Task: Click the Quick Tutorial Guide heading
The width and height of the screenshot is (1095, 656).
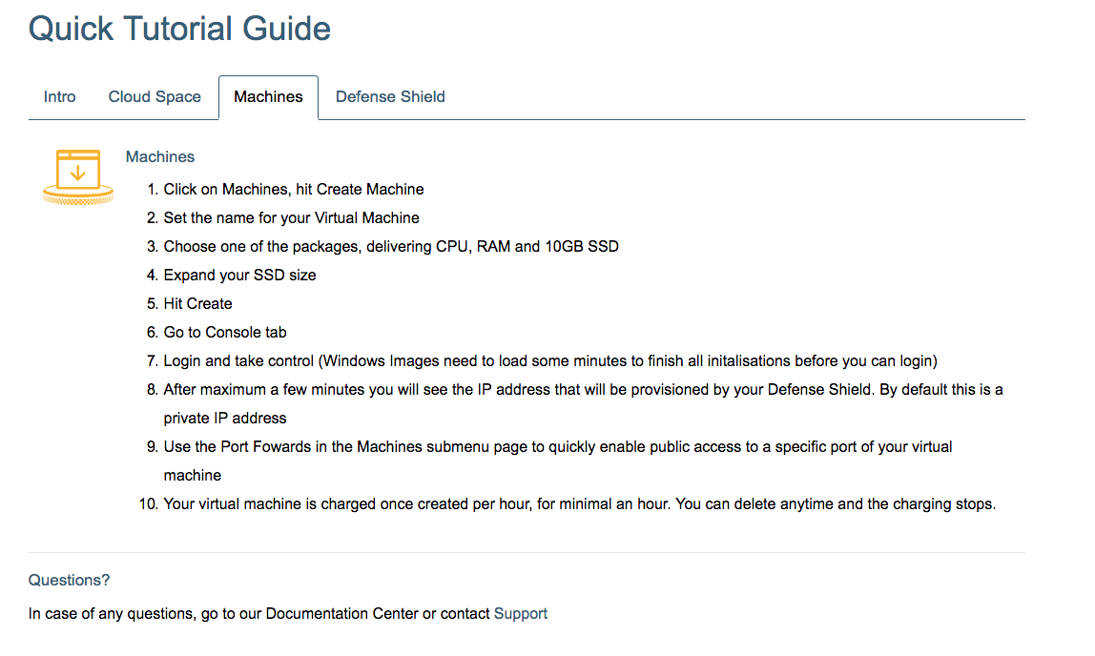Action: pos(179,29)
